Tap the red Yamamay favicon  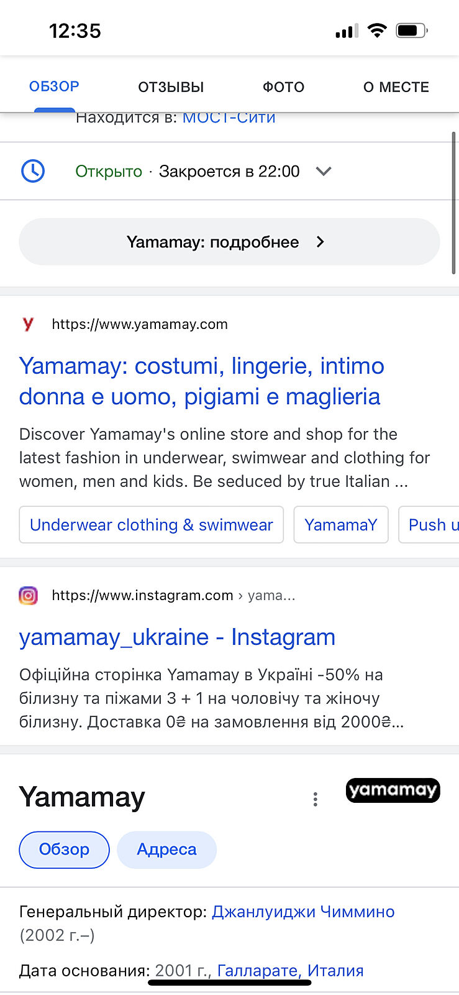[28, 324]
